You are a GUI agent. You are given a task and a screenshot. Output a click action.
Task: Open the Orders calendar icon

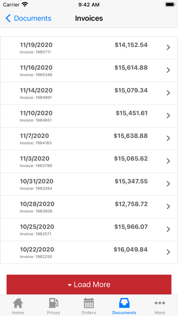point(89,303)
